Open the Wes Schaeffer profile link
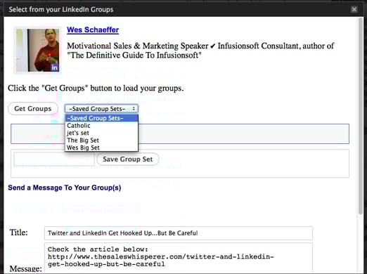 point(93,30)
